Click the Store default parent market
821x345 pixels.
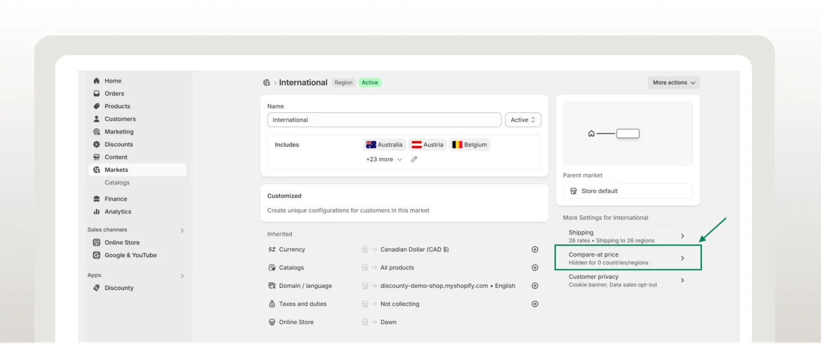628,191
